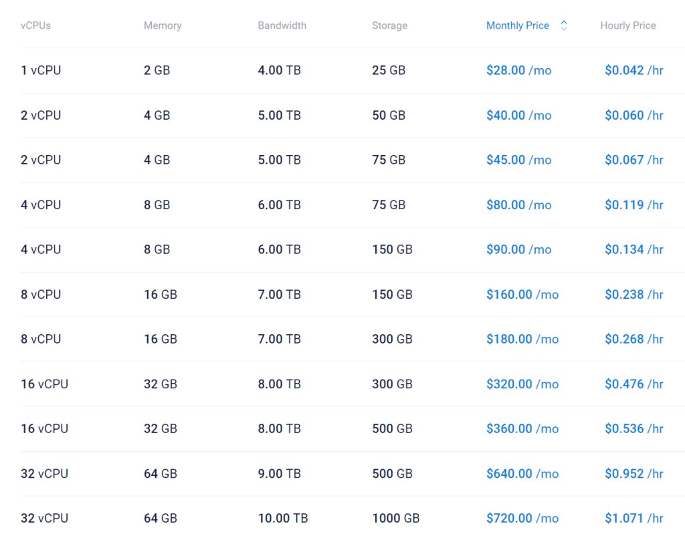This screenshot has width=685, height=544.
Task: Click the Monthly Price sort chevron control
Action: 564,25
